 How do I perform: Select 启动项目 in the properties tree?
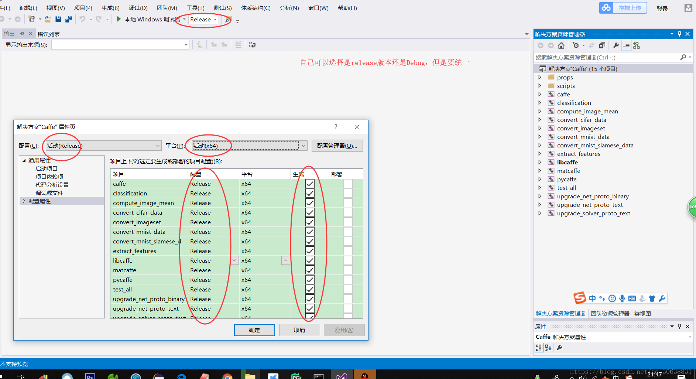[x=46, y=168]
